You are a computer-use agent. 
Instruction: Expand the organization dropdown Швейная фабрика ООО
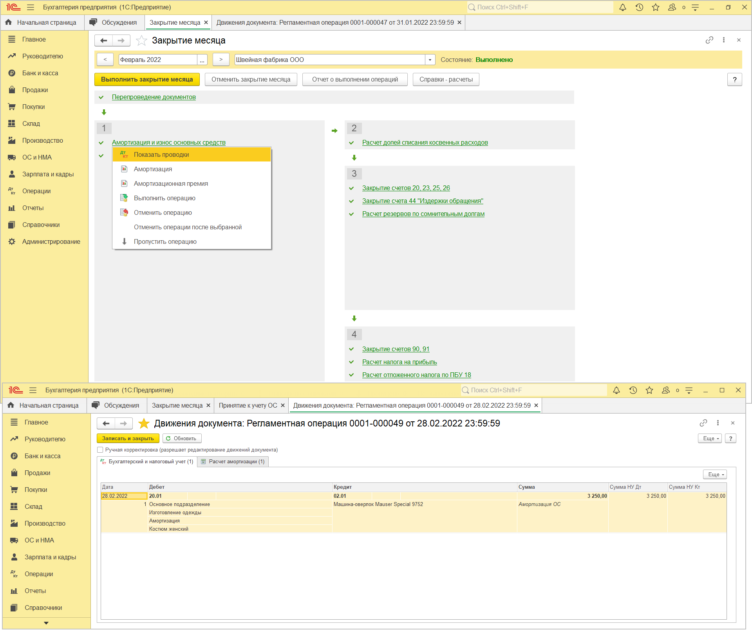[430, 60]
